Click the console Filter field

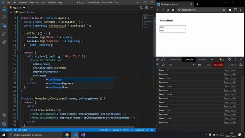tap(208, 65)
